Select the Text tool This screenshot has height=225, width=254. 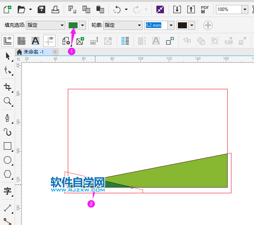coord(8,191)
